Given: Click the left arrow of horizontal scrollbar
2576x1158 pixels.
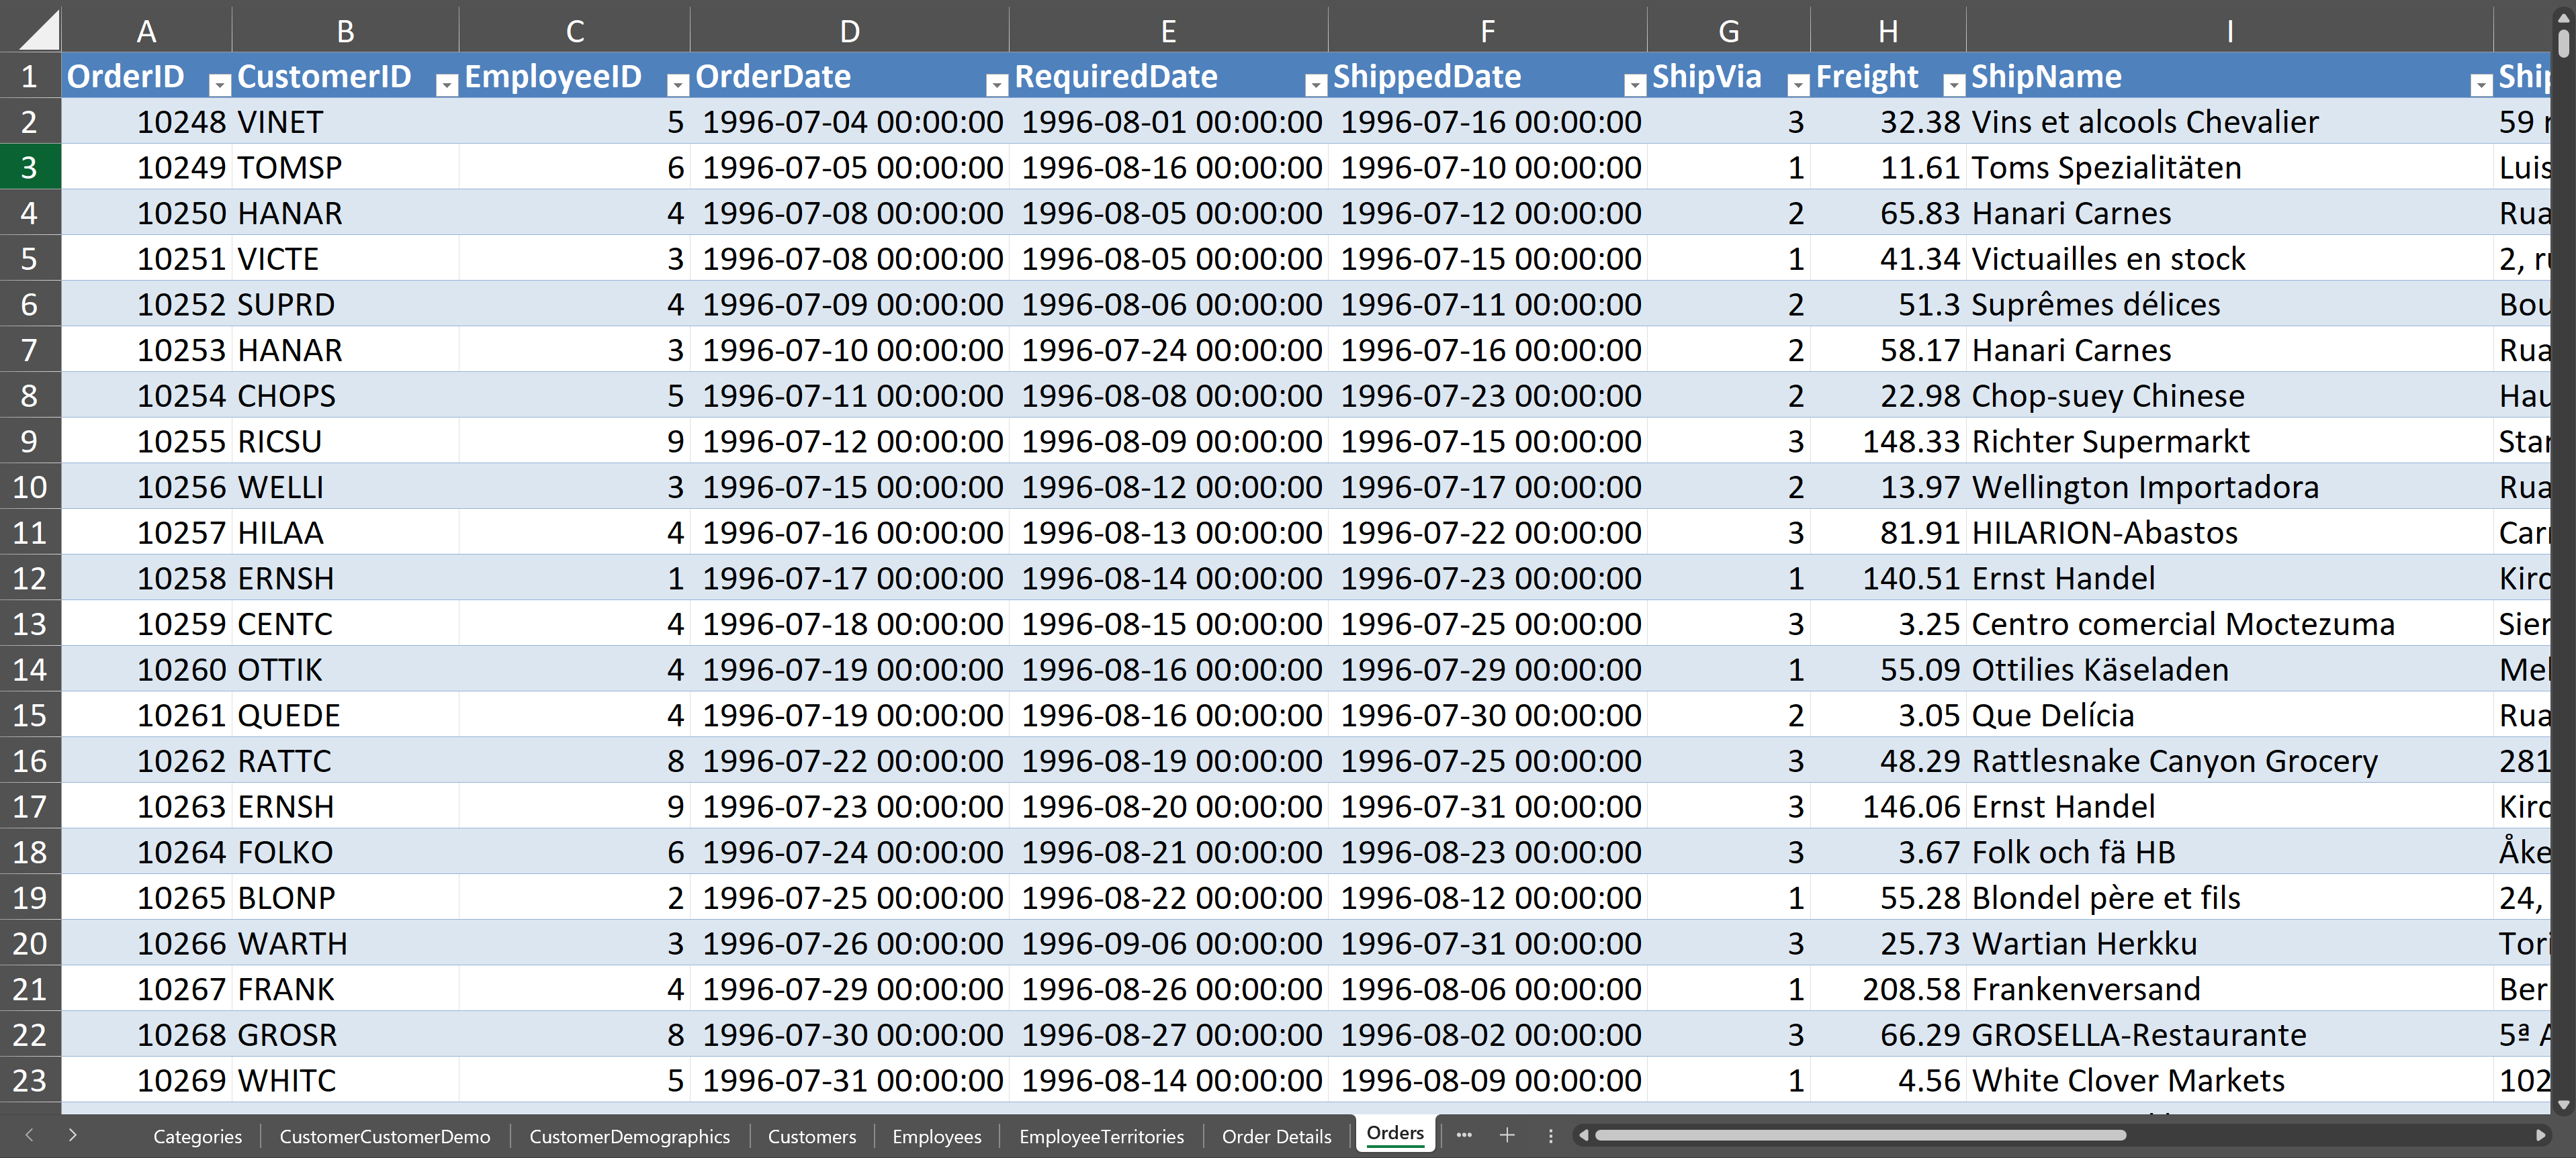Looking at the screenshot, I should pos(1583,1135).
